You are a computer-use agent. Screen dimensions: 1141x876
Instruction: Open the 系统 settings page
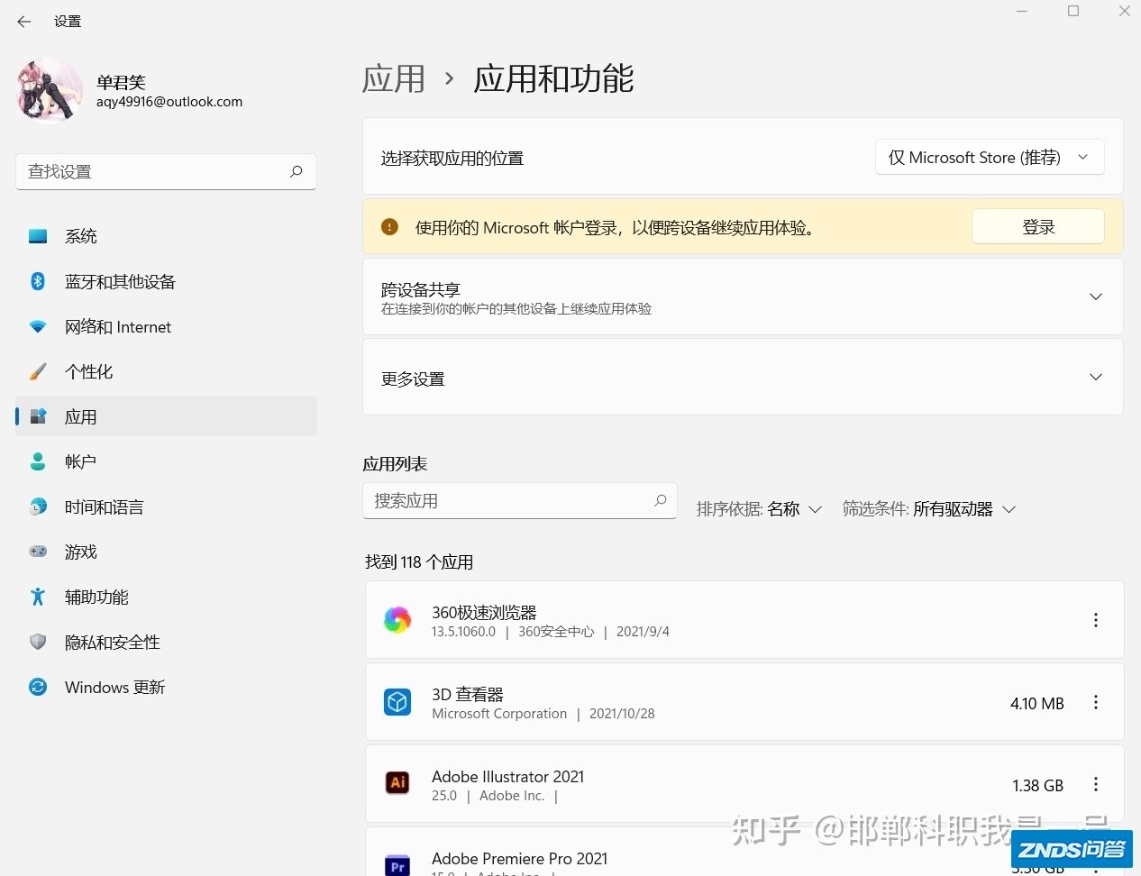[166, 236]
